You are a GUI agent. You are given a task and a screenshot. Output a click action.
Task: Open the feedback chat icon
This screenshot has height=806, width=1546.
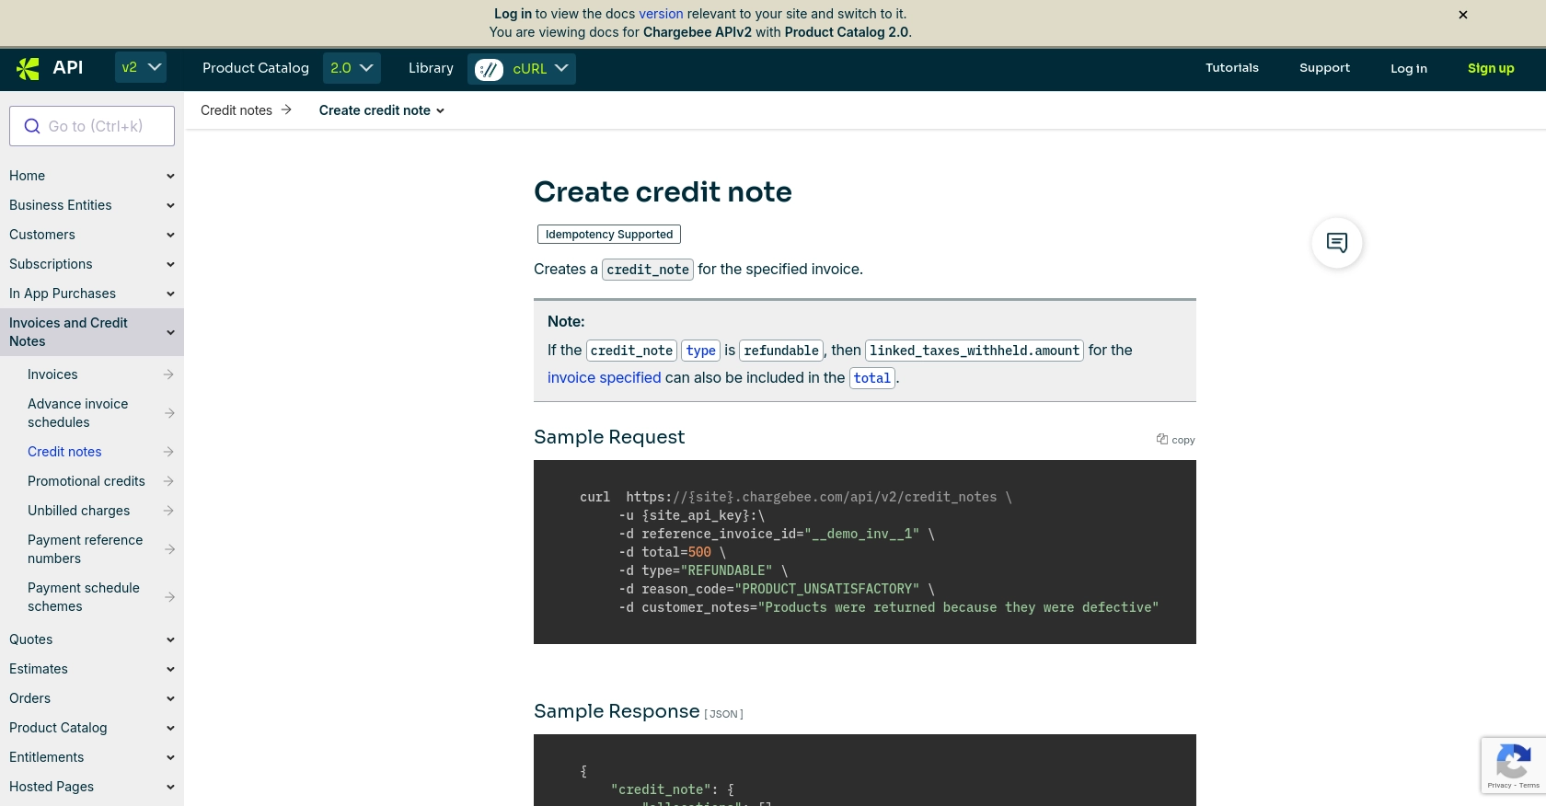(1337, 243)
